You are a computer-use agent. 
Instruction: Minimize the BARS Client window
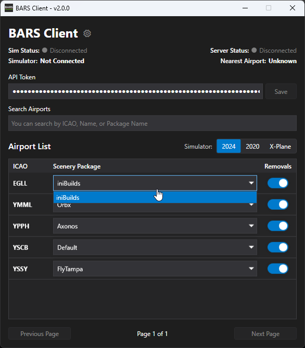pos(245,8)
